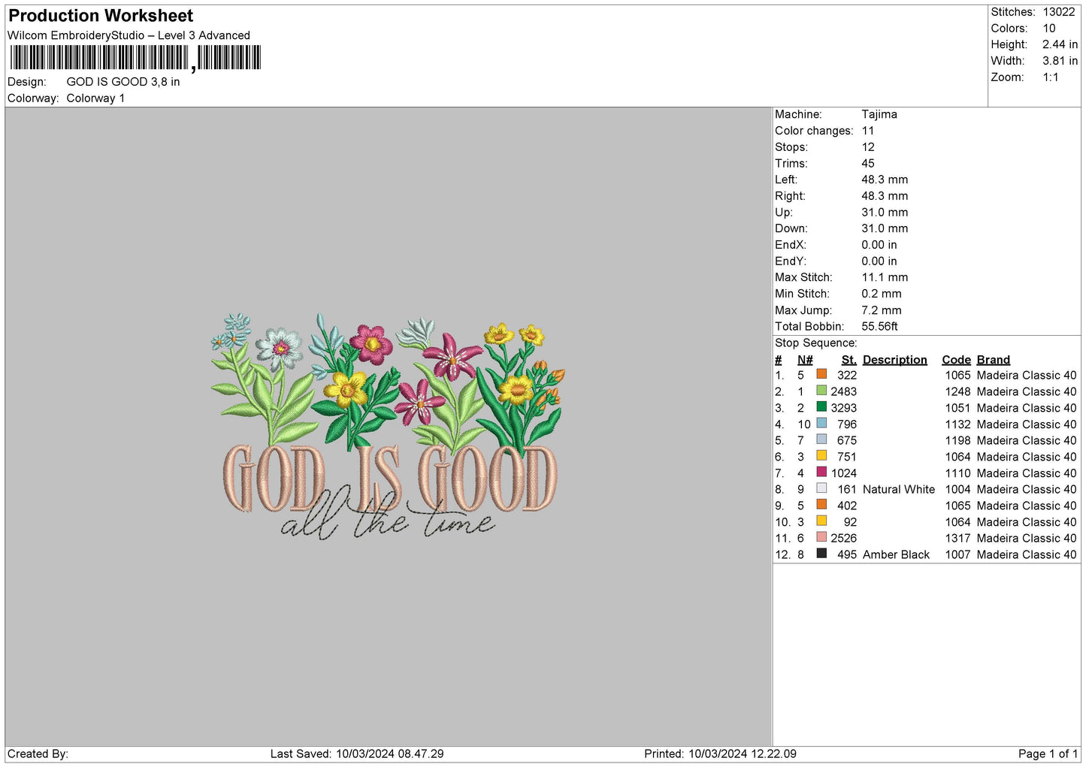Click the Max Jump value 7.2 mm
Screen dimensions: 1086x767
(x=882, y=310)
